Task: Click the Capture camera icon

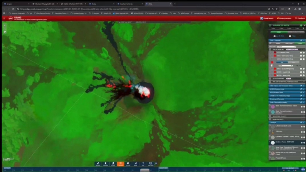Action: click(x=128, y=164)
